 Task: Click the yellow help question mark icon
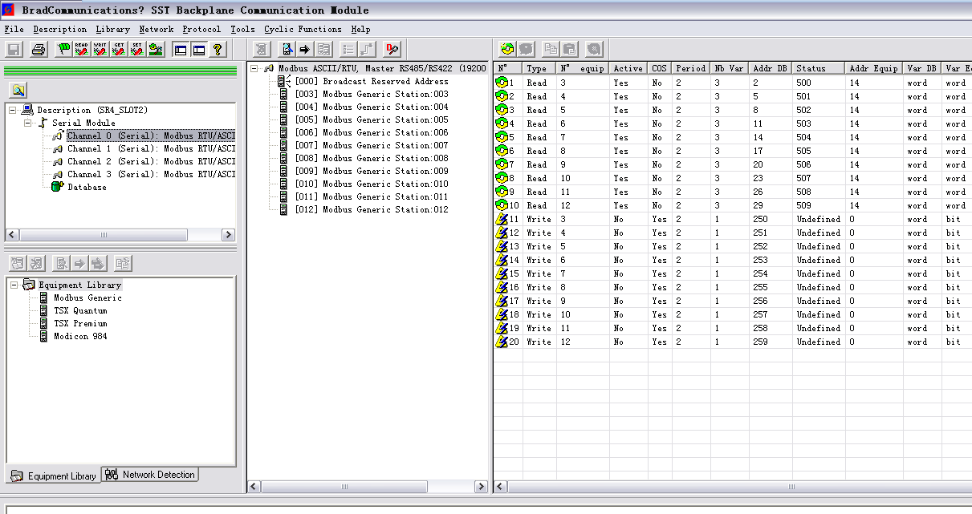click(x=217, y=50)
